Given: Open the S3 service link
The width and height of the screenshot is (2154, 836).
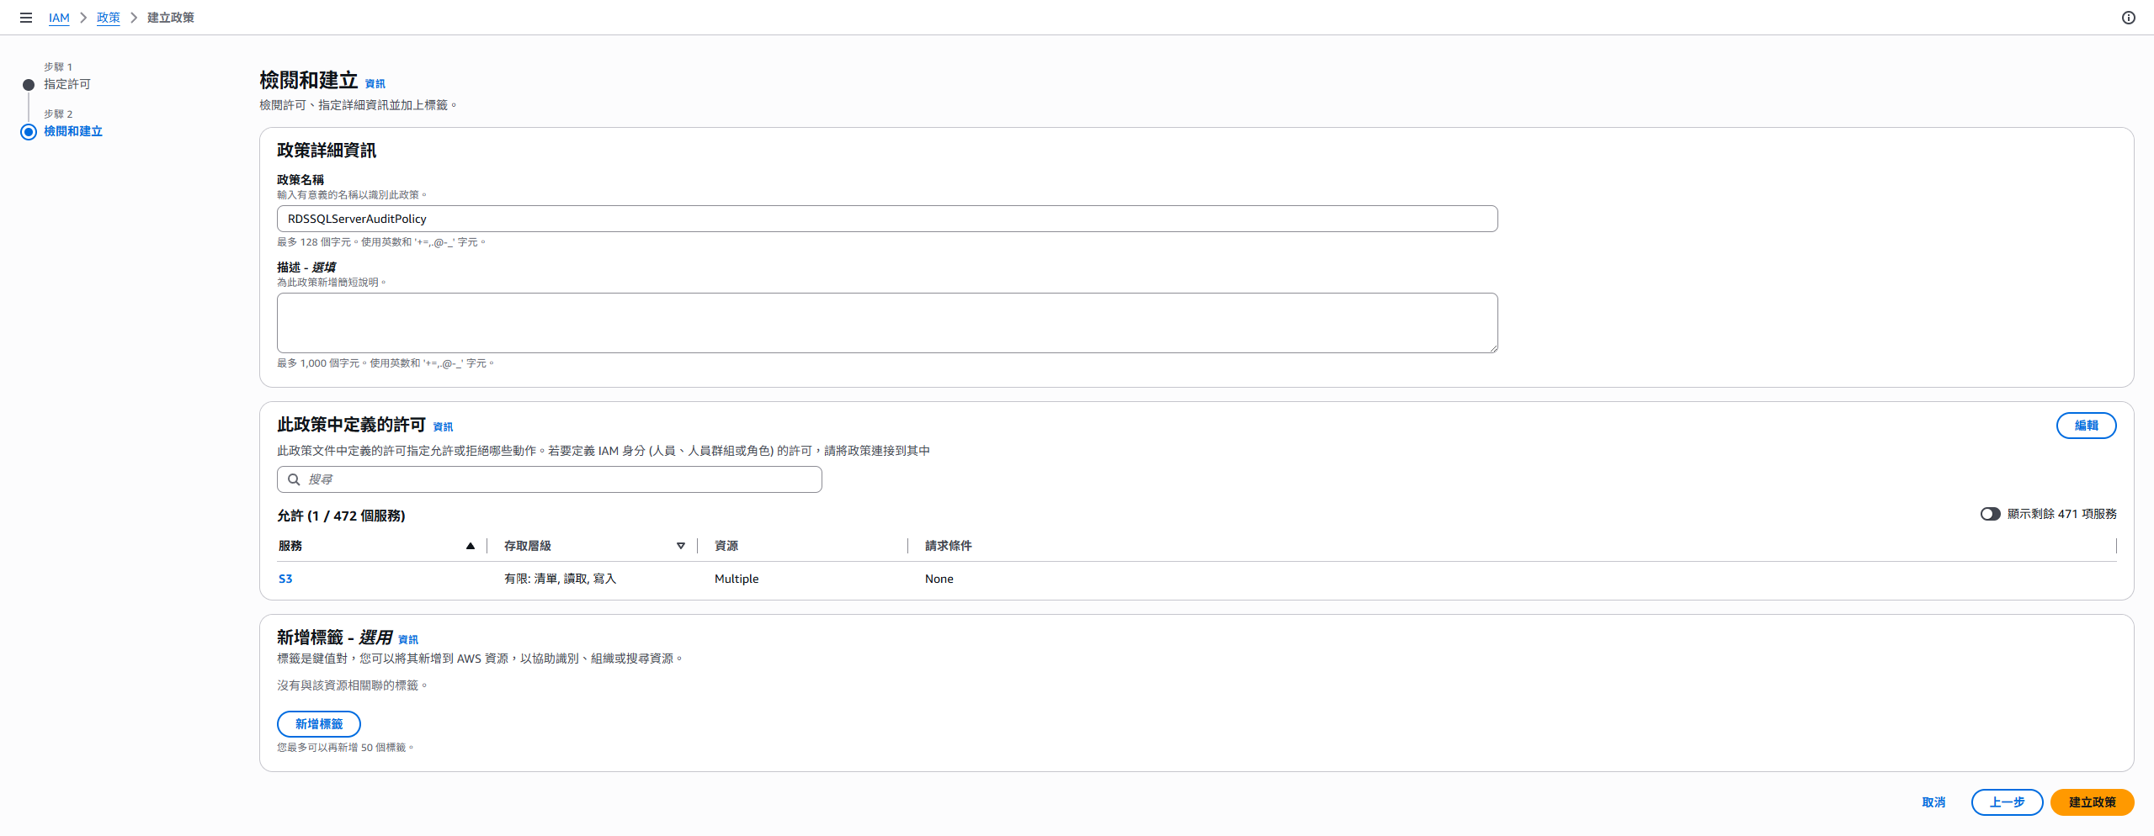Looking at the screenshot, I should [285, 579].
